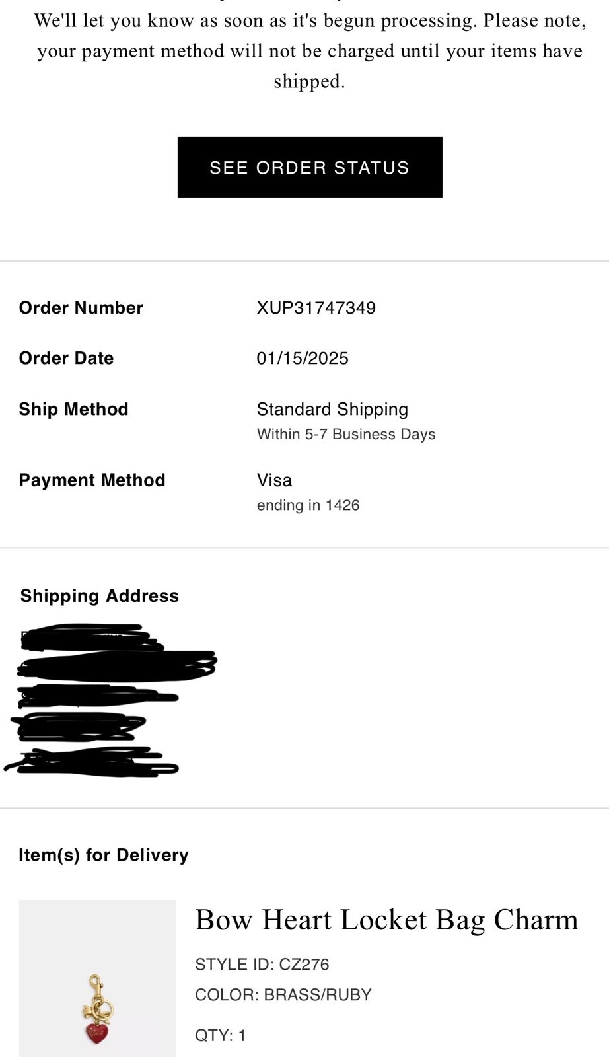Click the order date 01/15/2025
Image resolution: width=609 pixels, height=1057 pixels.
click(303, 359)
